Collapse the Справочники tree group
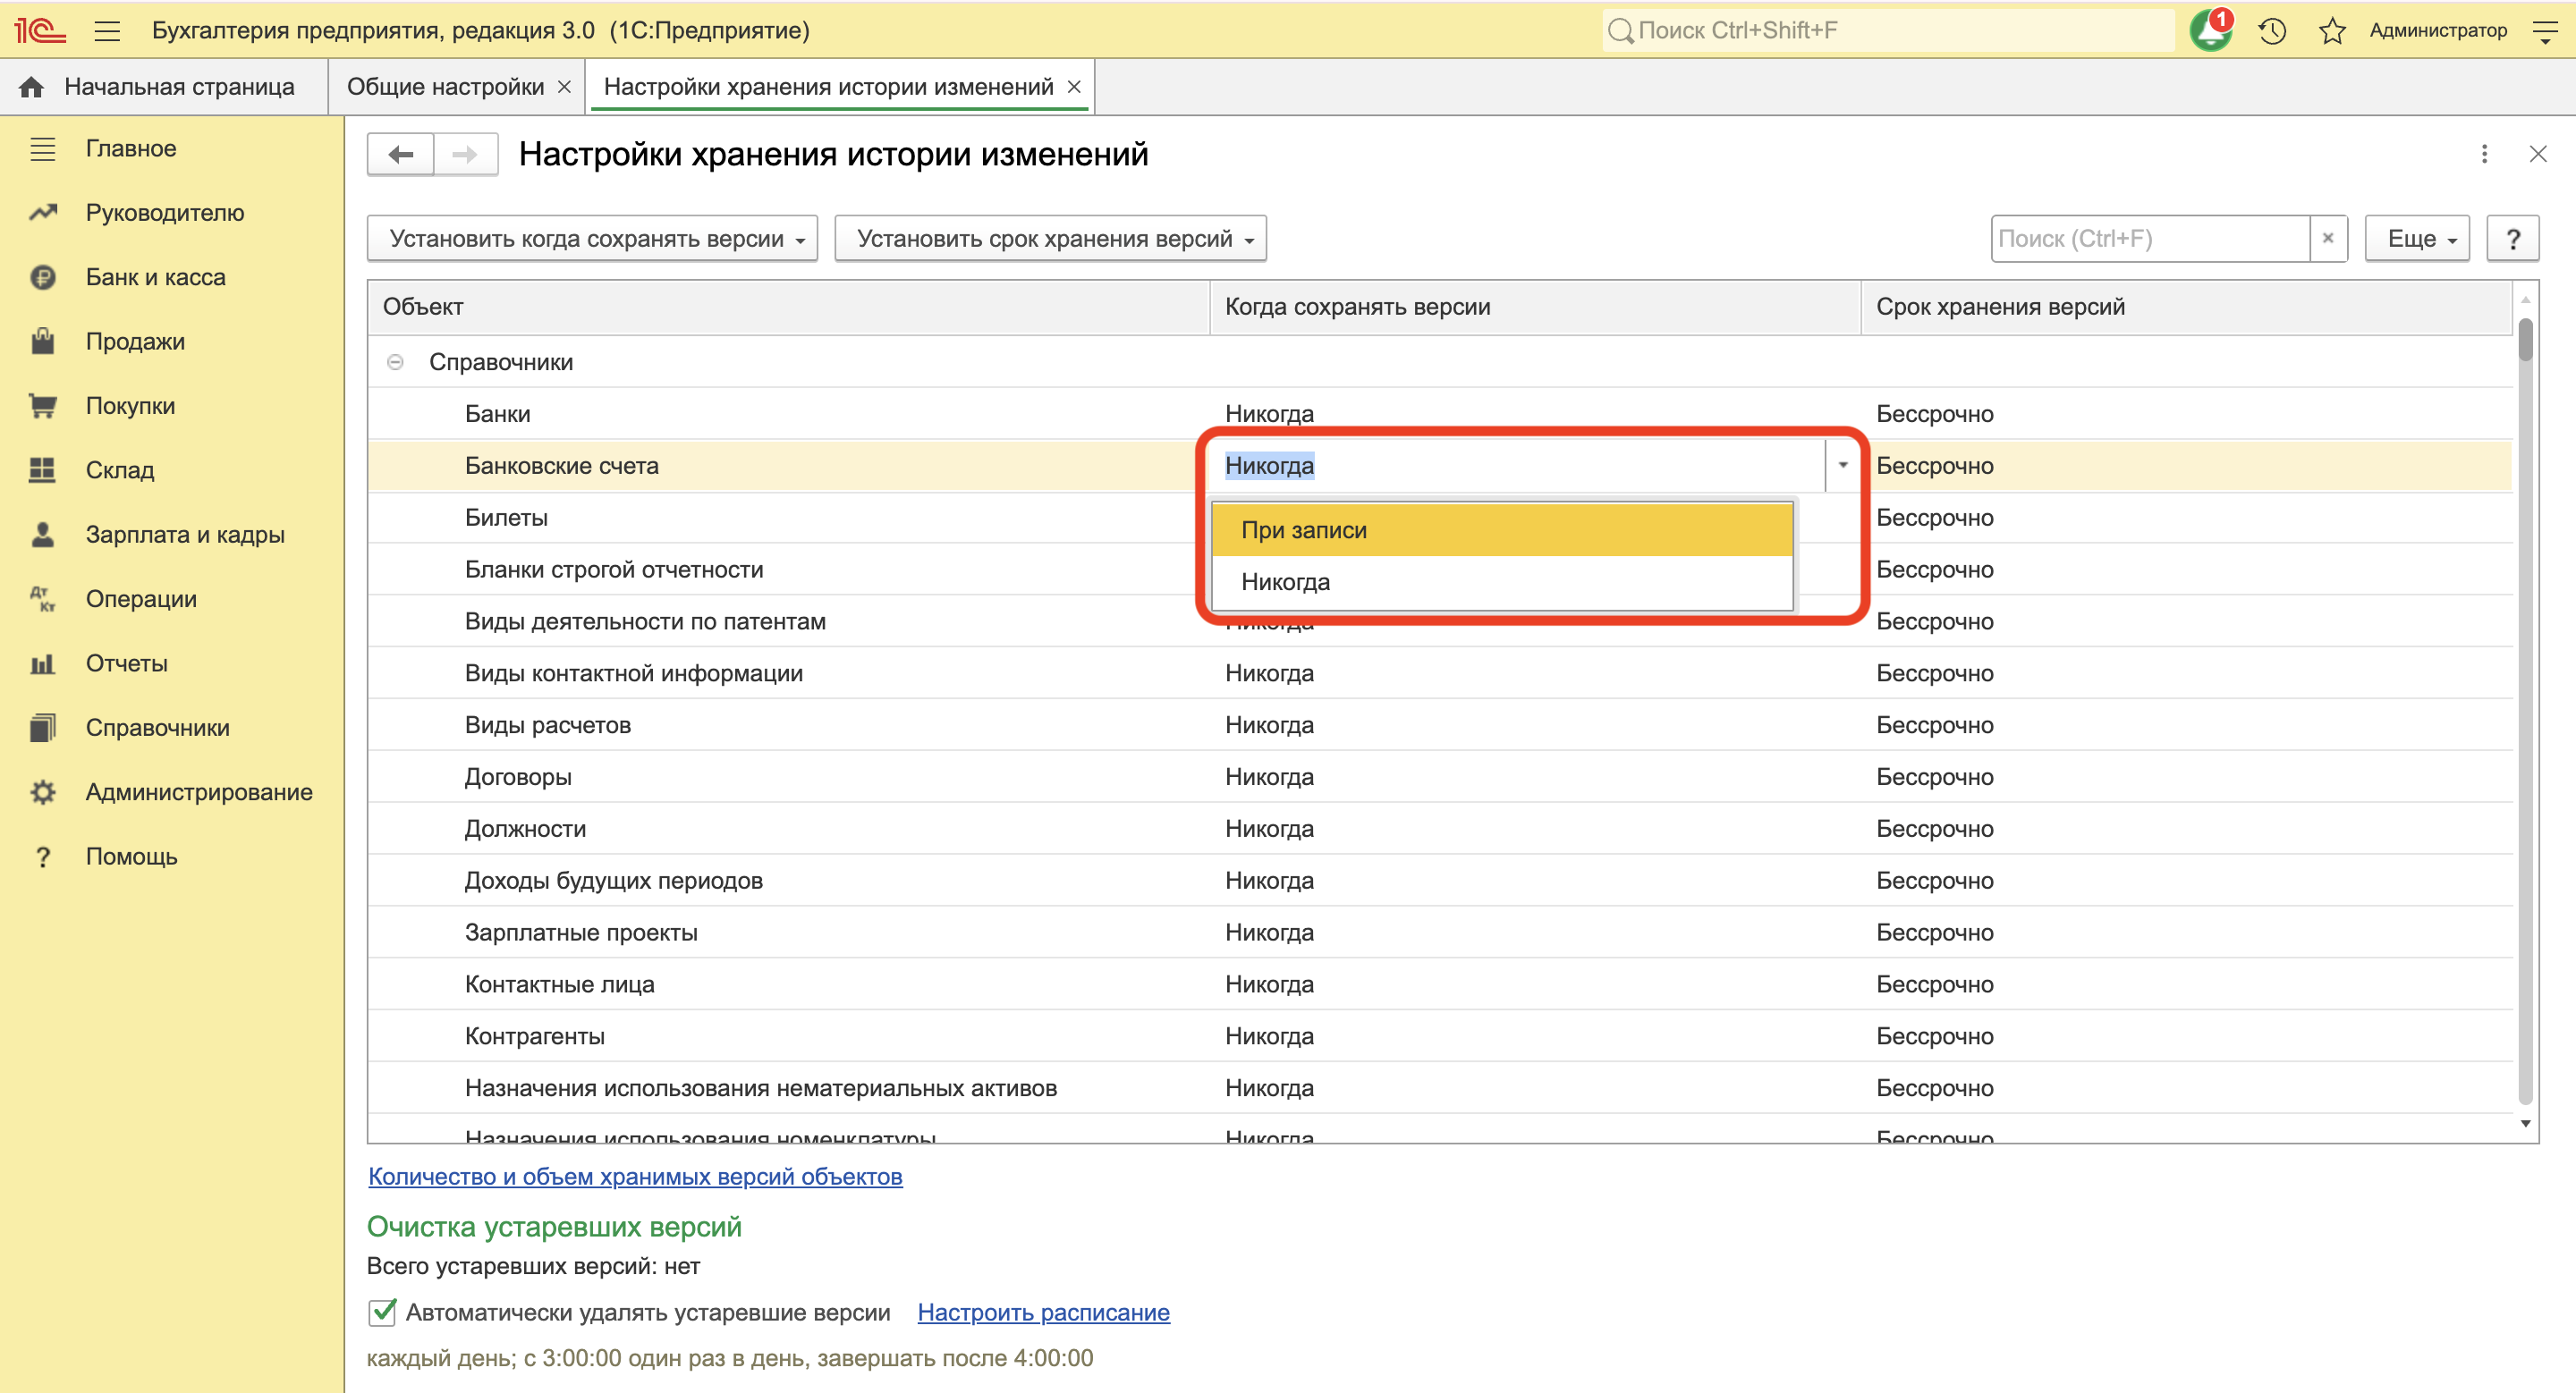This screenshot has width=2576, height=1393. pyautogui.click(x=395, y=362)
